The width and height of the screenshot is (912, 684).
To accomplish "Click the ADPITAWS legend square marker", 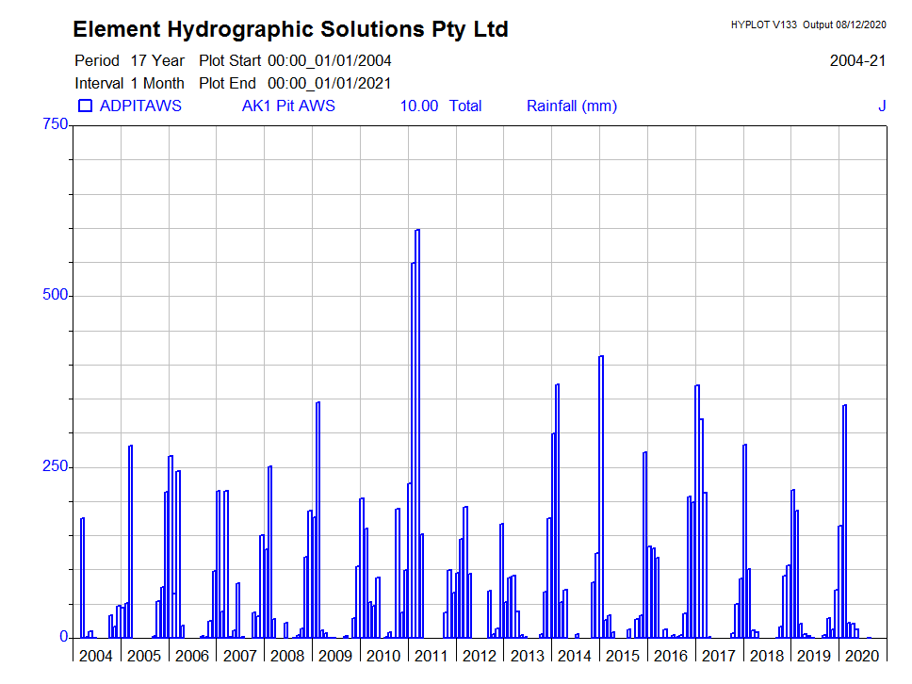I will tap(85, 106).
